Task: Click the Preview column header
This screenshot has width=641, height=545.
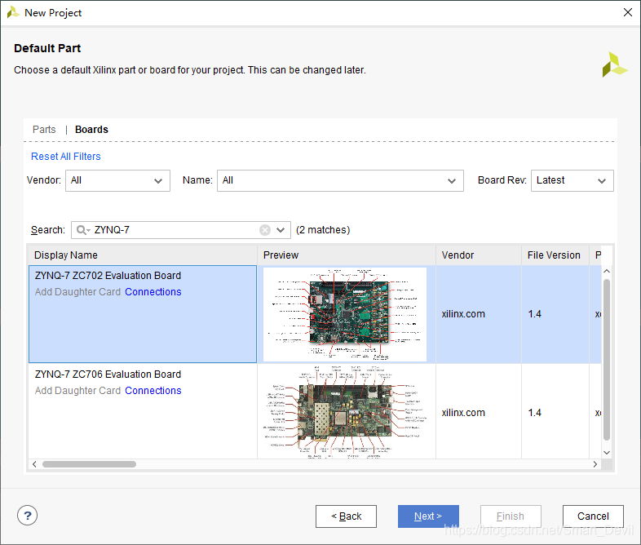Action: [x=347, y=255]
